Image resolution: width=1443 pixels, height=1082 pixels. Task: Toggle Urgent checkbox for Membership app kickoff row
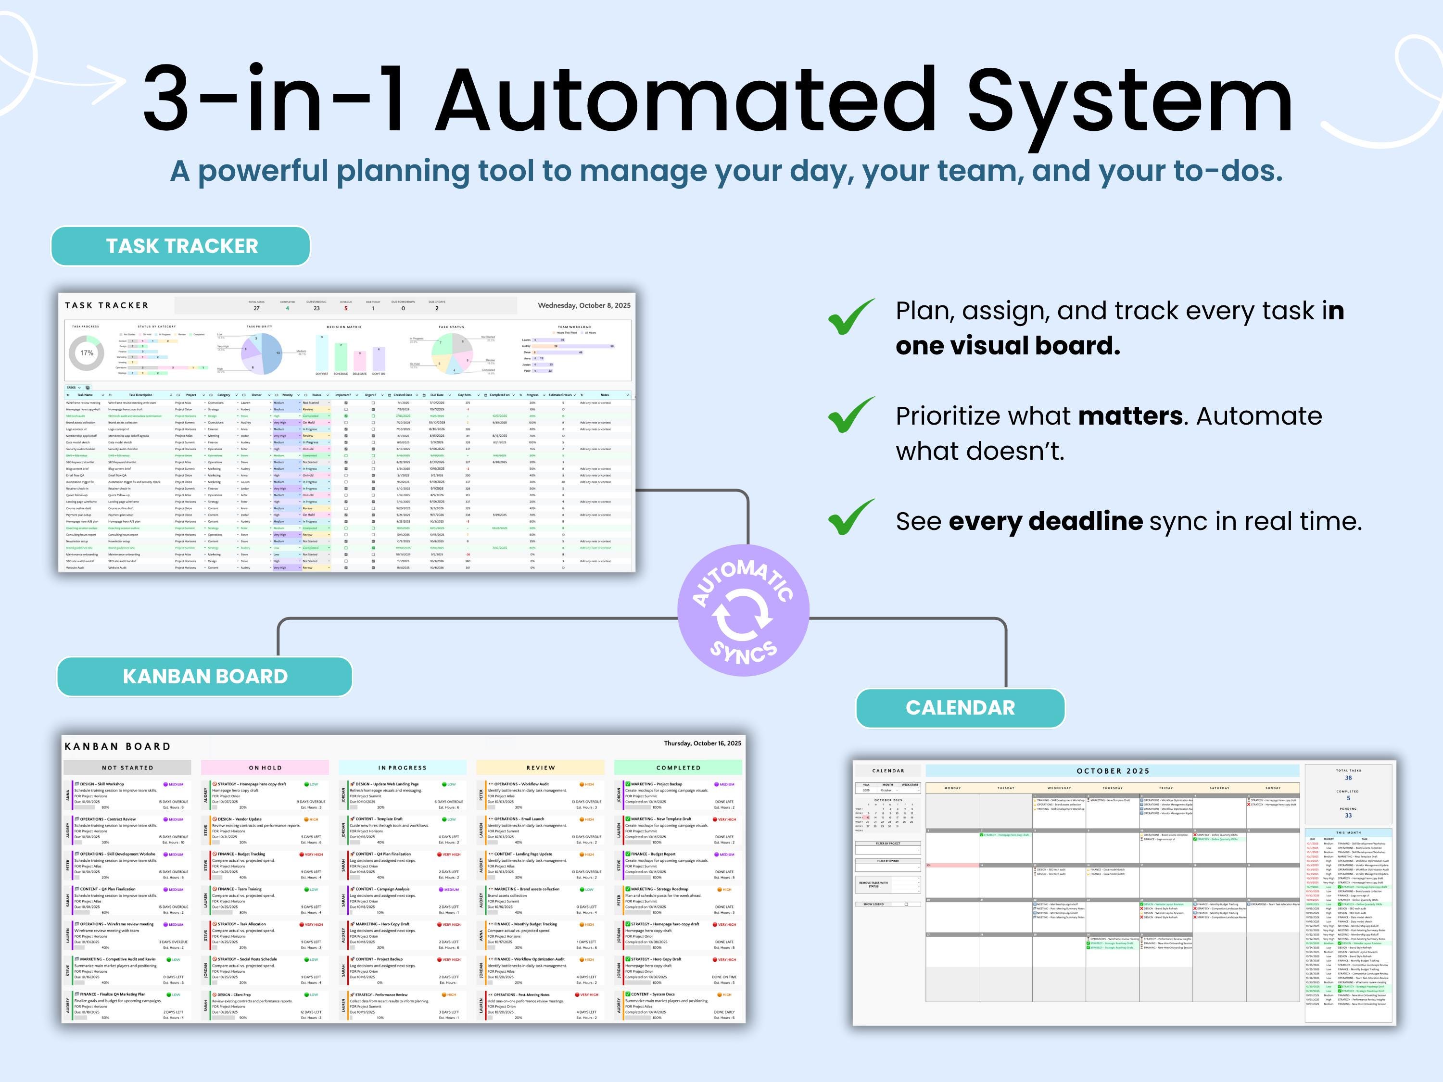click(374, 436)
